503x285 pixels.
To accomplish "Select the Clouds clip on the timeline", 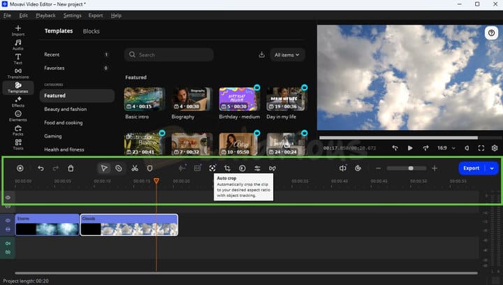I will (129, 225).
